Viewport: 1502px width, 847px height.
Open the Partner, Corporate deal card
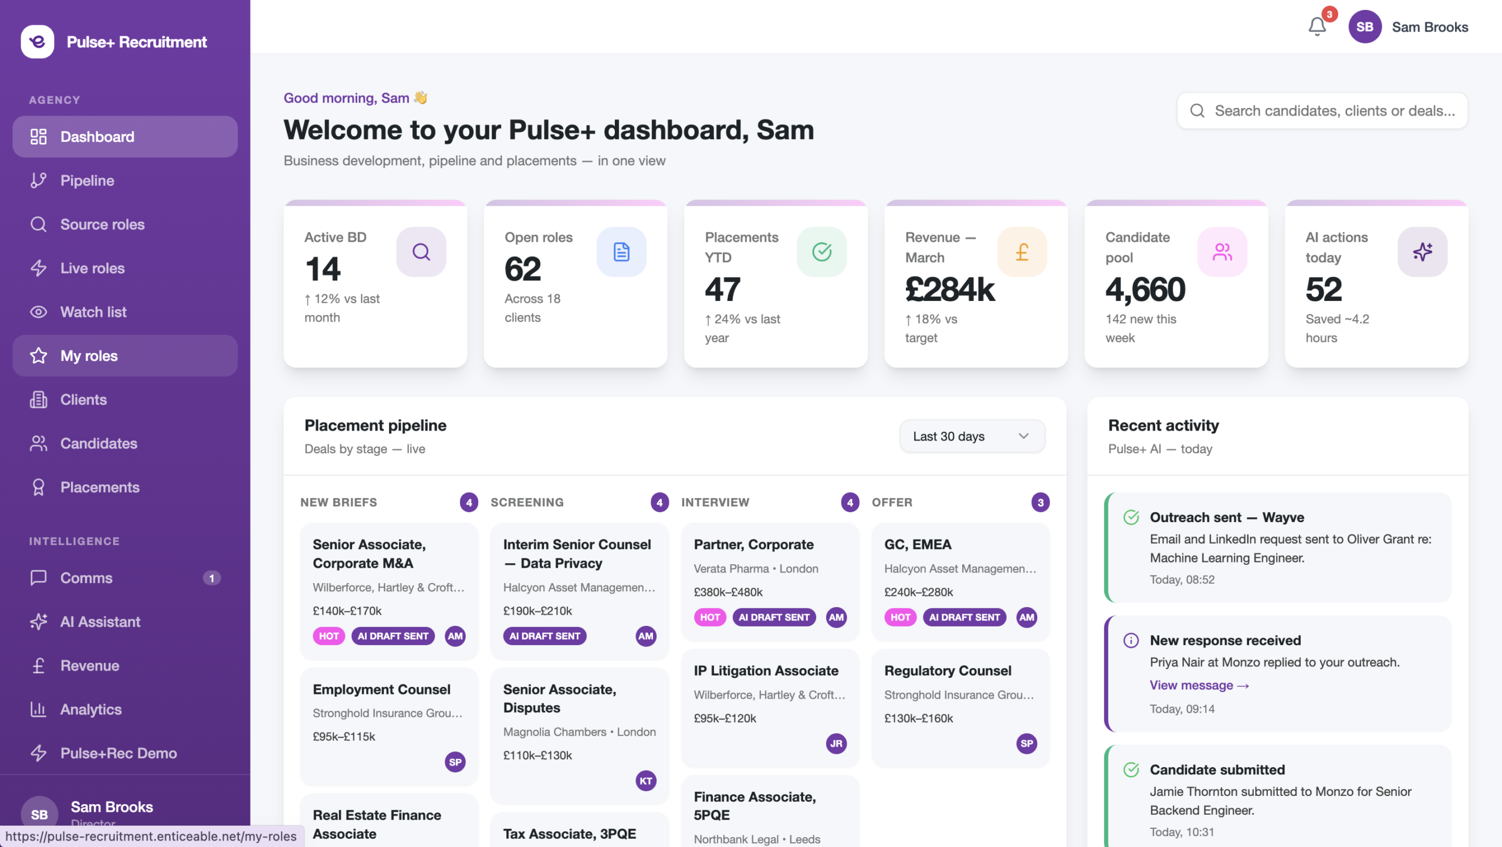pyautogui.click(x=770, y=582)
